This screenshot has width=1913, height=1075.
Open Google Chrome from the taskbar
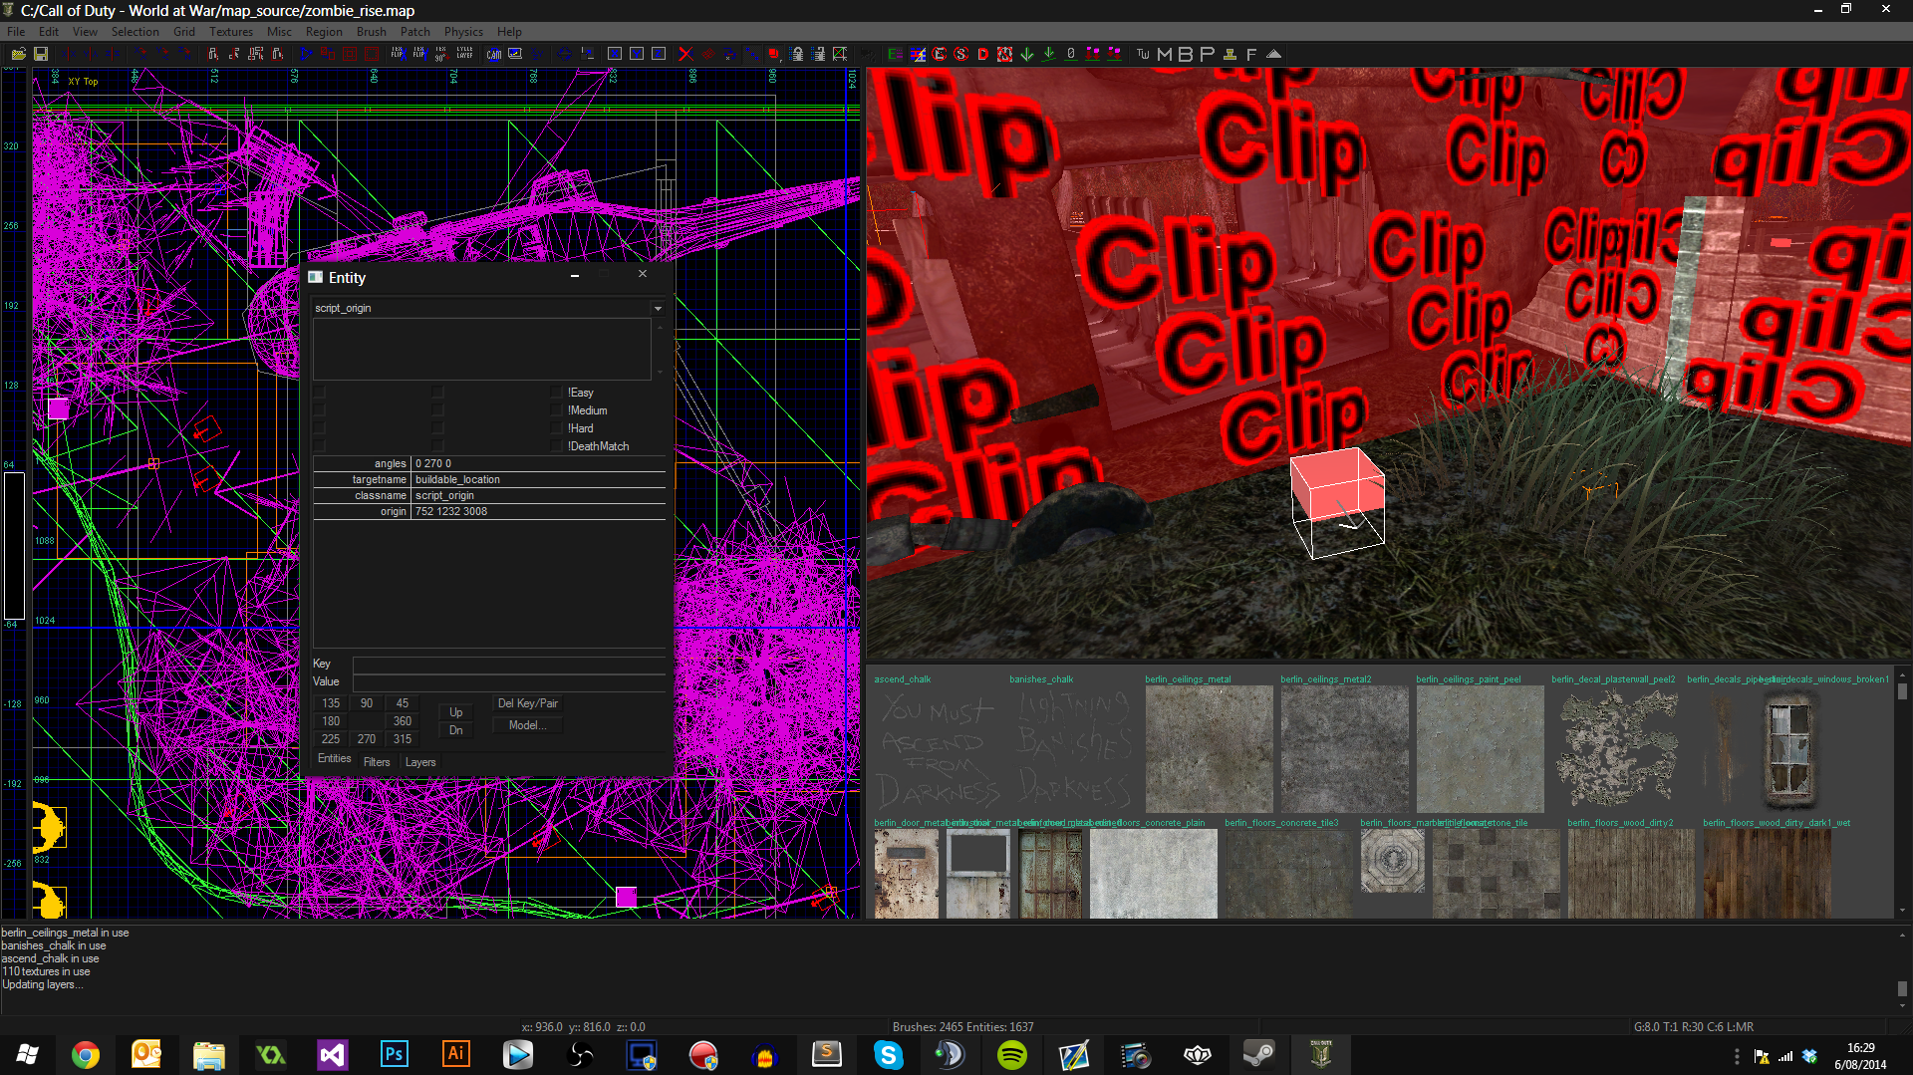86,1055
